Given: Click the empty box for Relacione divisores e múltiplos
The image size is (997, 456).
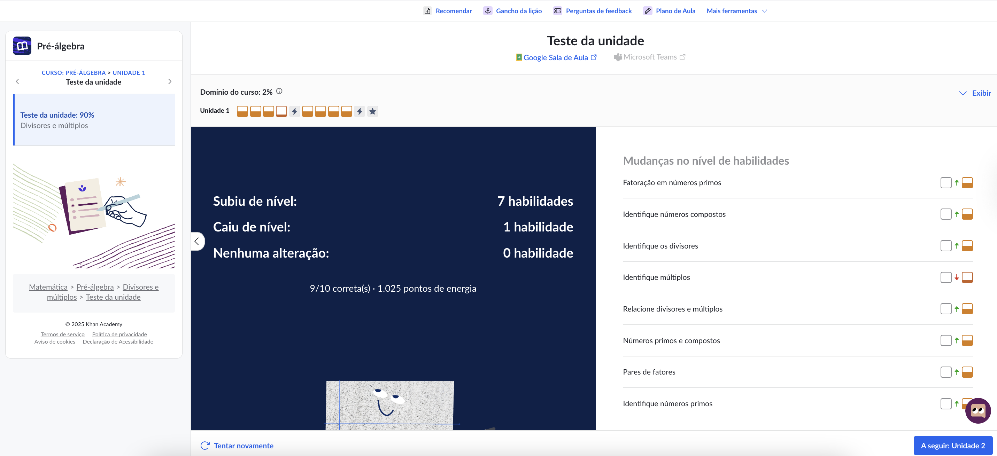Looking at the screenshot, I should click(x=946, y=309).
